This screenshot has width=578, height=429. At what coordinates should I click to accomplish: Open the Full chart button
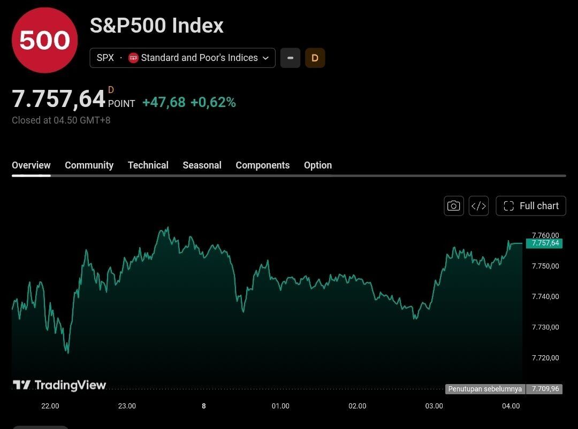tap(531, 205)
